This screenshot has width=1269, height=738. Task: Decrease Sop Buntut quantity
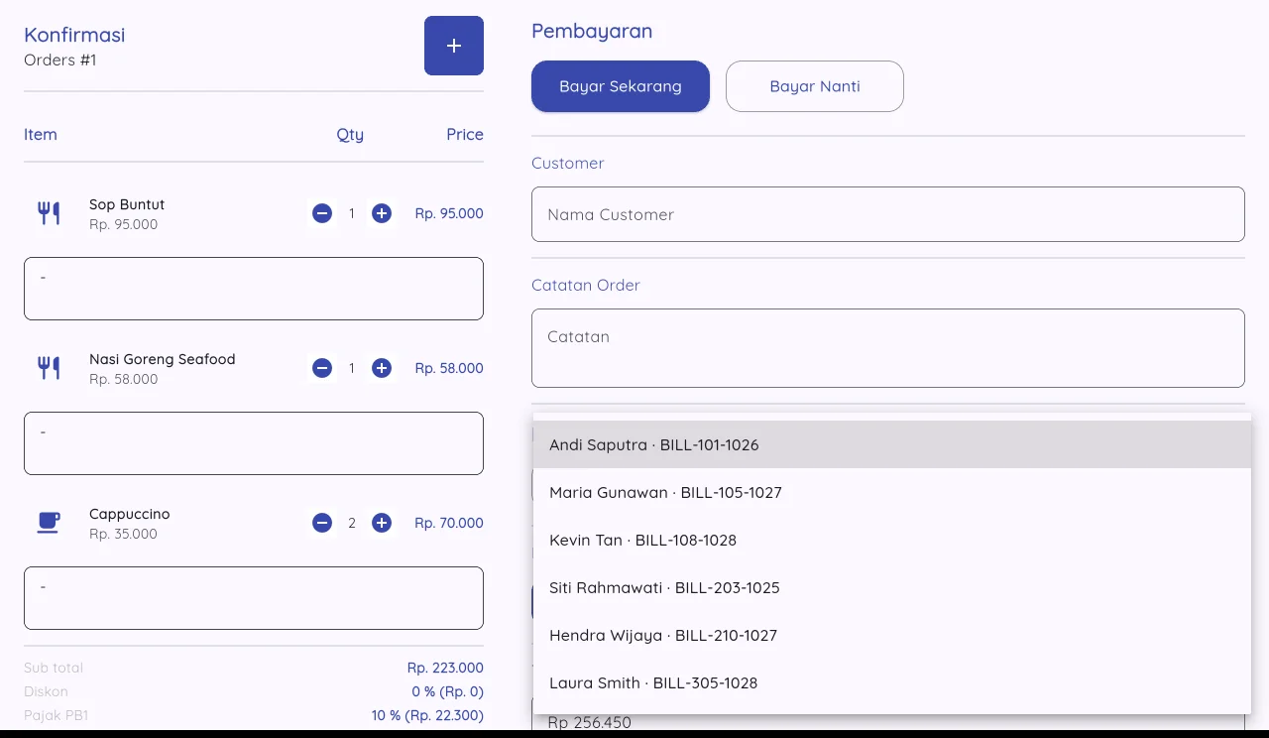point(322,213)
